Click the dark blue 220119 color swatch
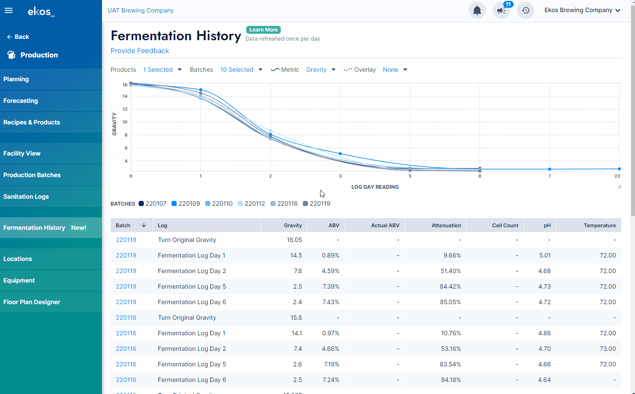 (x=305, y=203)
